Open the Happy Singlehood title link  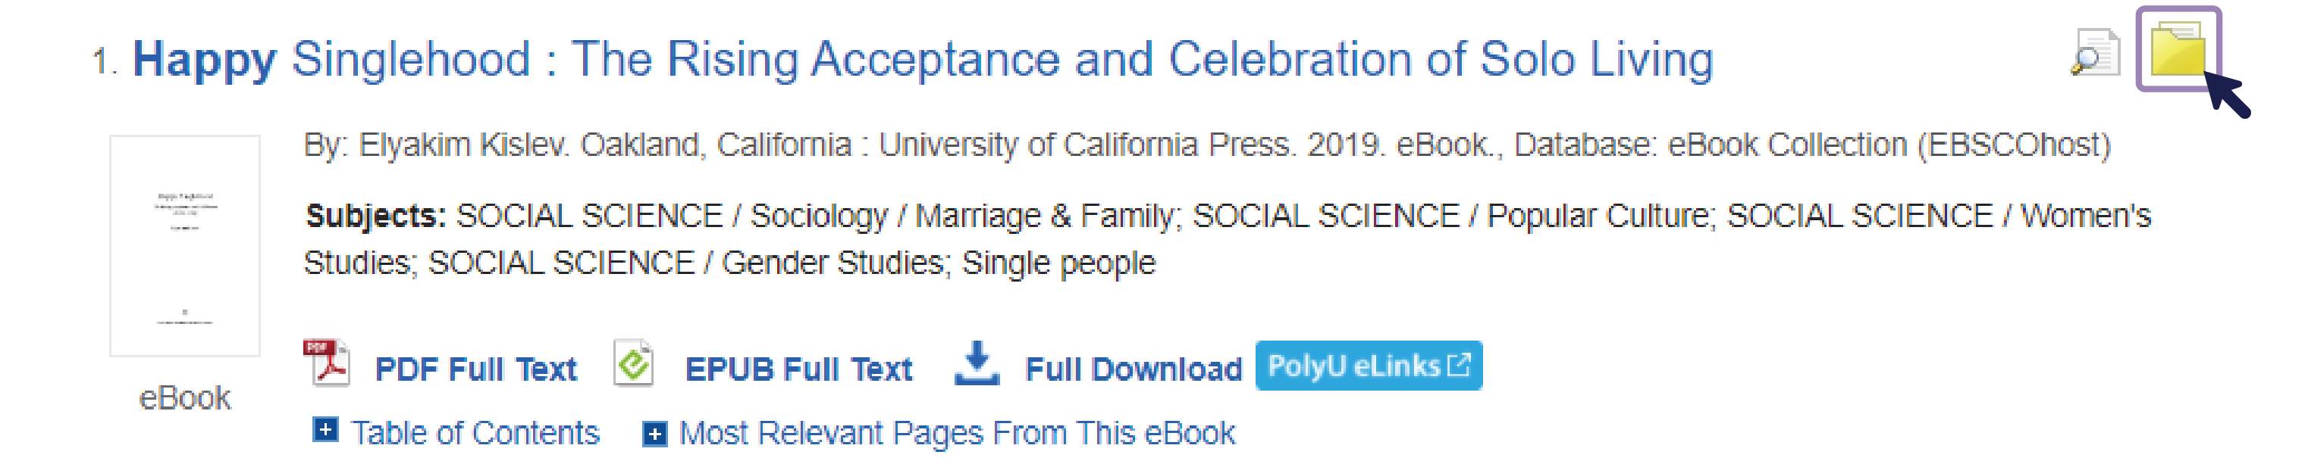point(923,59)
